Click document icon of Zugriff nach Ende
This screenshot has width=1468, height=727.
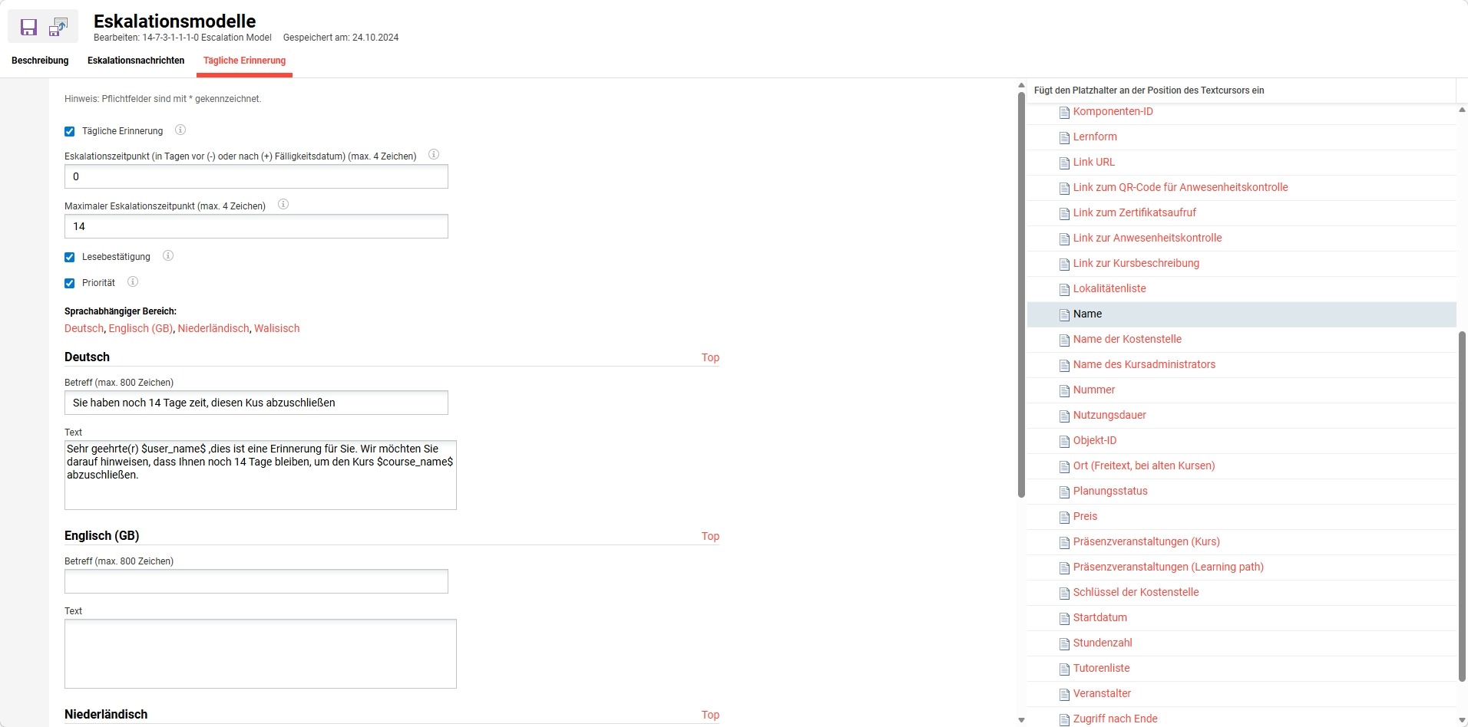pyautogui.click(x=1064, y=720)
